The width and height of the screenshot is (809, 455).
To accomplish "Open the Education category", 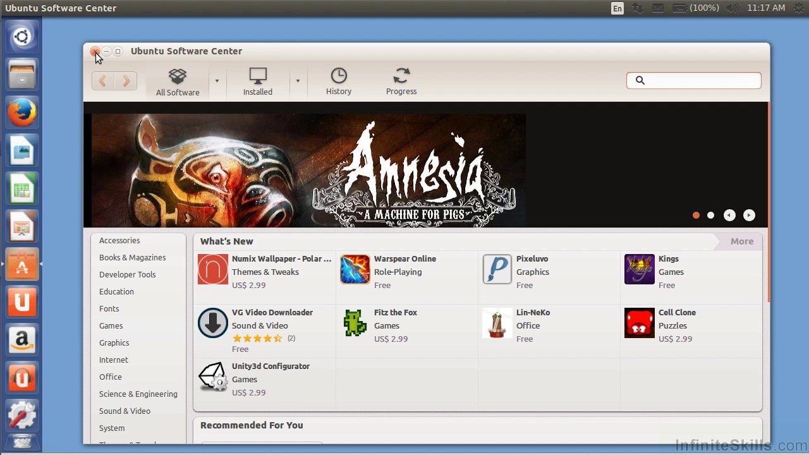I will [x=116, y=292].
